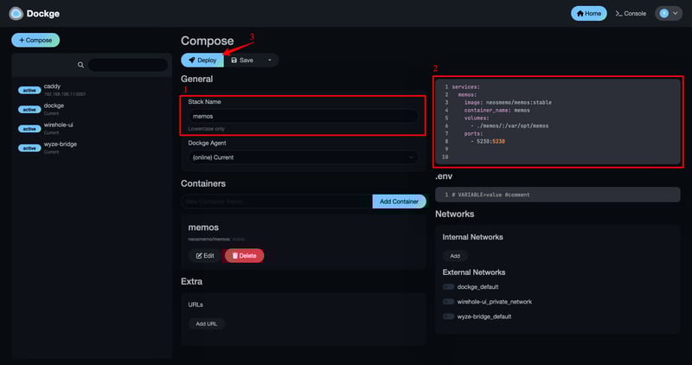Save the compose stack
The height and width of the screenshot is (365, 692).
click(x=241, y=61)
